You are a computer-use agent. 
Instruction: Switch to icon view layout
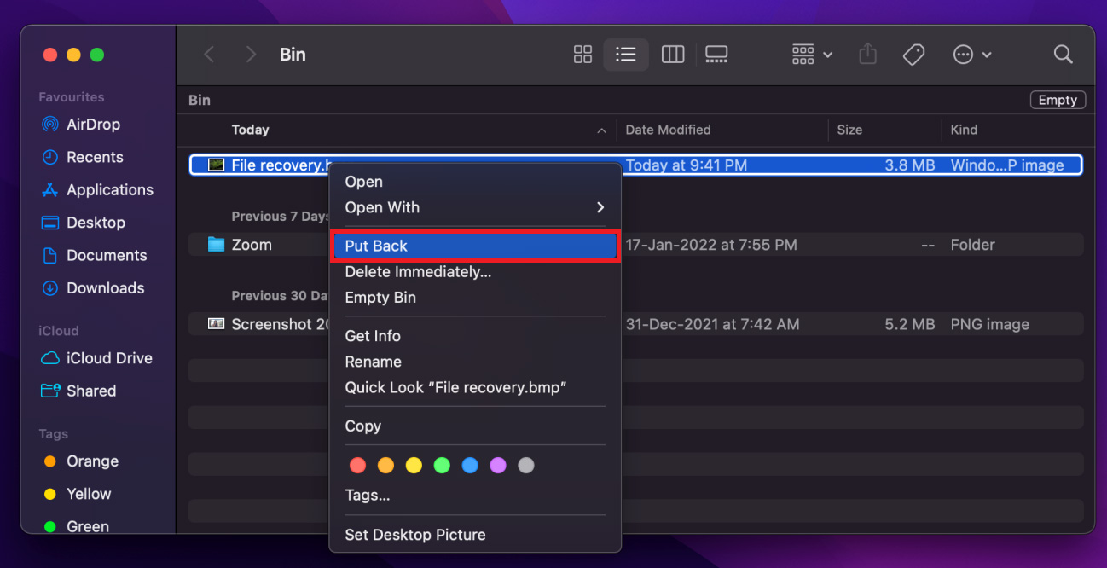pos(582,54)
